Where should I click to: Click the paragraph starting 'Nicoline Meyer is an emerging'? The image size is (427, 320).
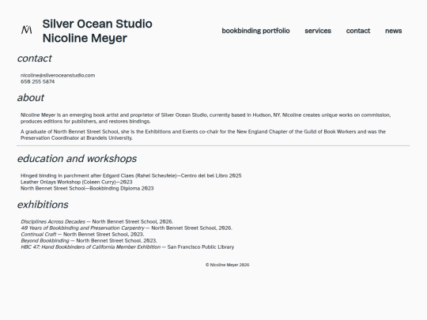coord(206,118)
